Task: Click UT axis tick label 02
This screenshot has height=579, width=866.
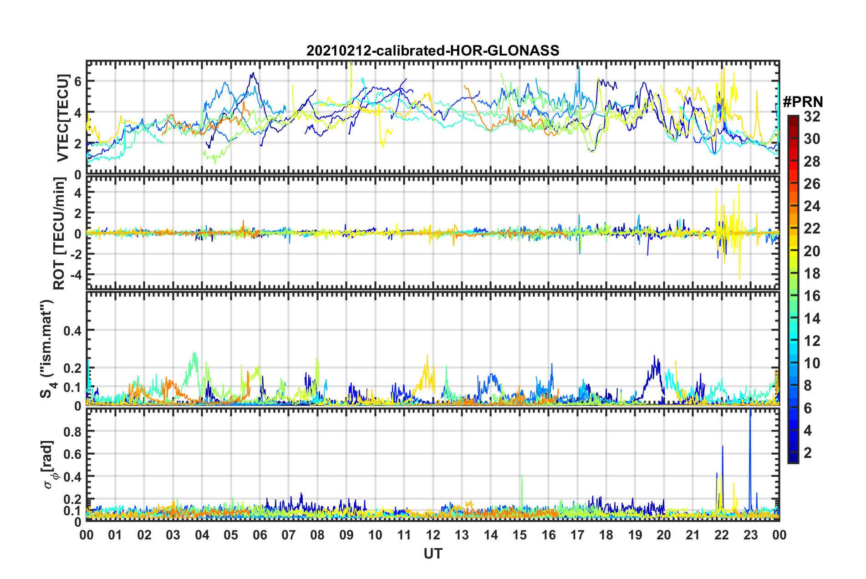Action: click(x=144, y=535)
